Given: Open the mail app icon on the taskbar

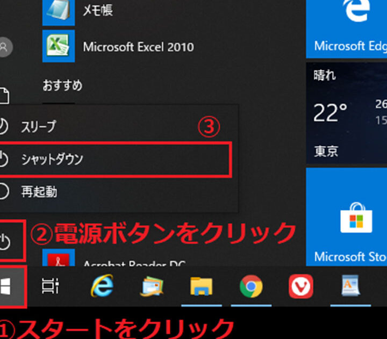Looking at the screenshot, I should pos(152,287).
